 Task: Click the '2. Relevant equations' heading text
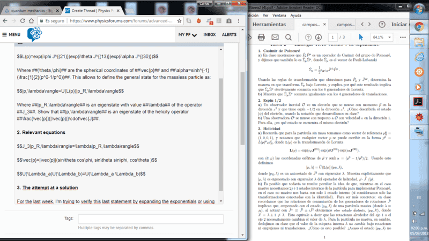(x=41, y=132)
